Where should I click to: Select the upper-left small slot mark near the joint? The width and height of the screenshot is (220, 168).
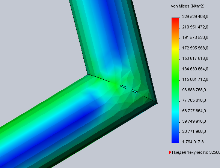pos(124,87)
